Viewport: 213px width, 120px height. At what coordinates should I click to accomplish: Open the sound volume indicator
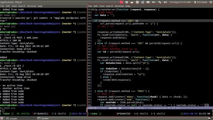pyautogui.click(x=165, y=2)
